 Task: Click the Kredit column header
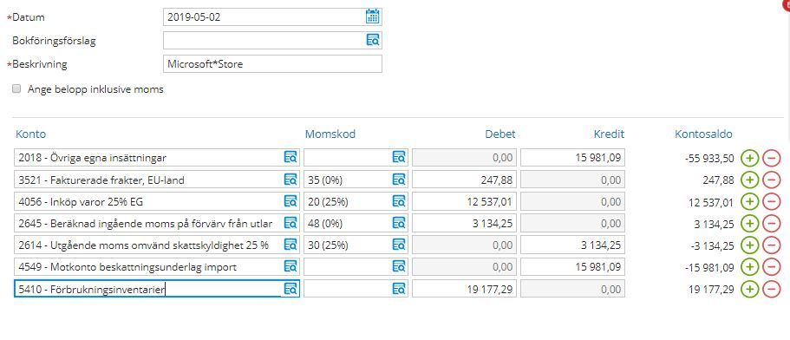609,134
